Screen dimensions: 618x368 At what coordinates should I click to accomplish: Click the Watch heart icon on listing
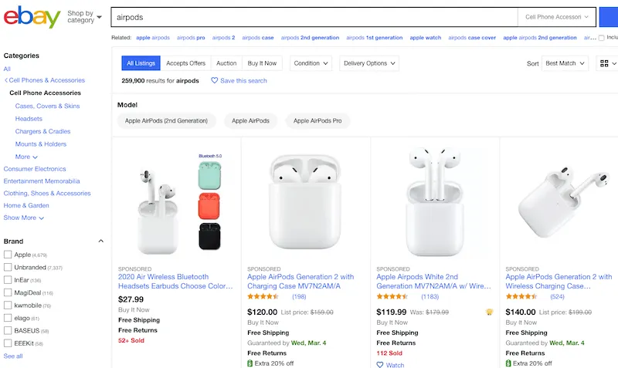(x=380, y=365)
